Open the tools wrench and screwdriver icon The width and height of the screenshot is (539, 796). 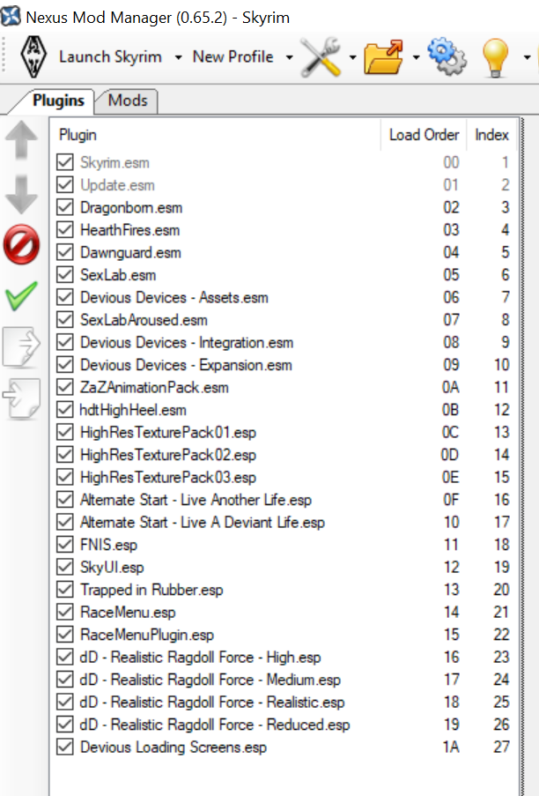321,56
